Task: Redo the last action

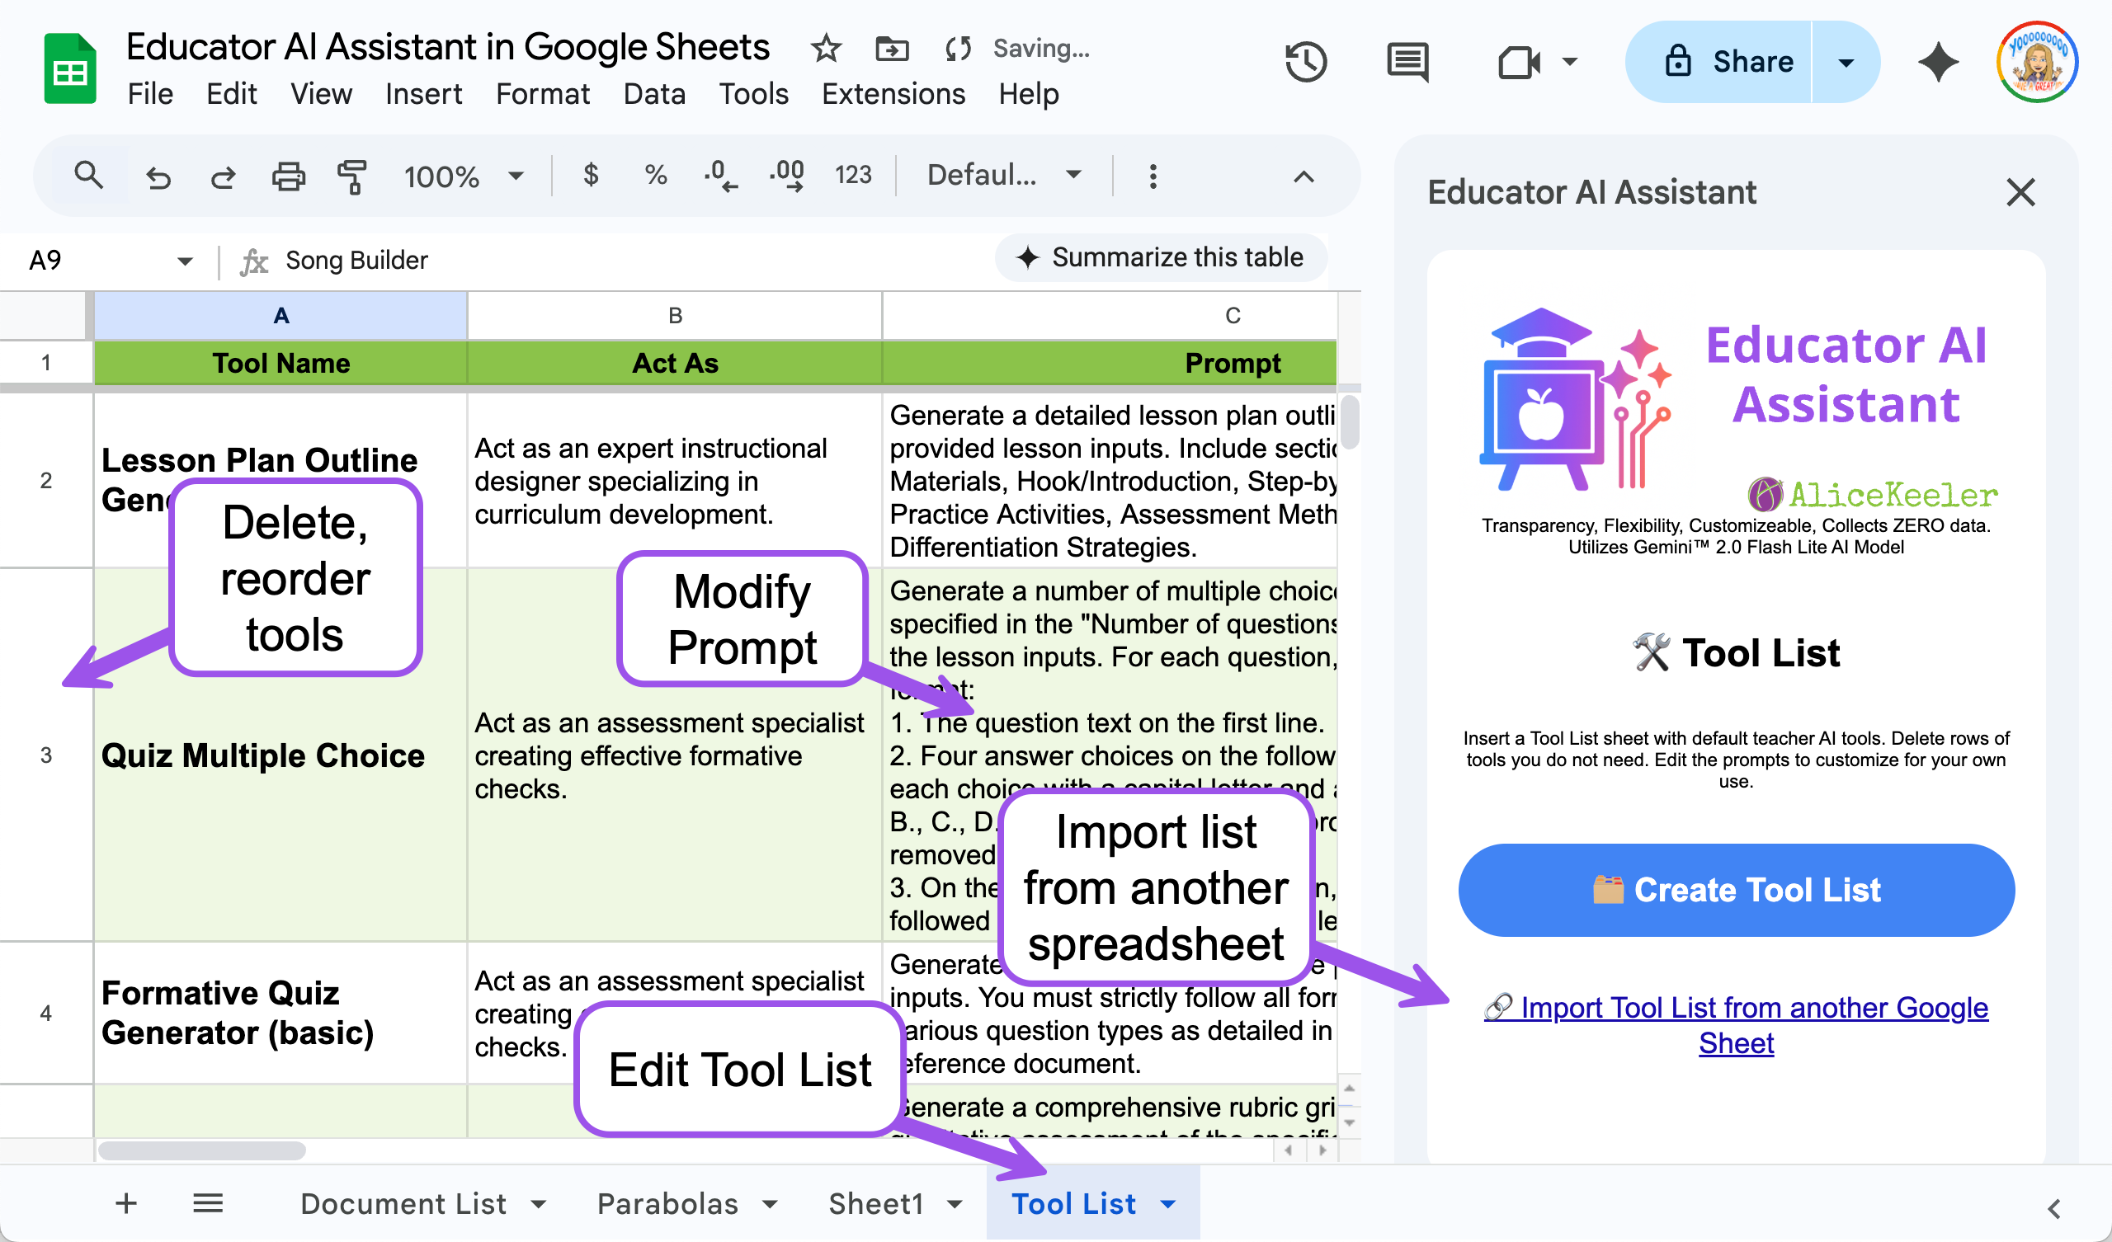Action: coord(223,176)
